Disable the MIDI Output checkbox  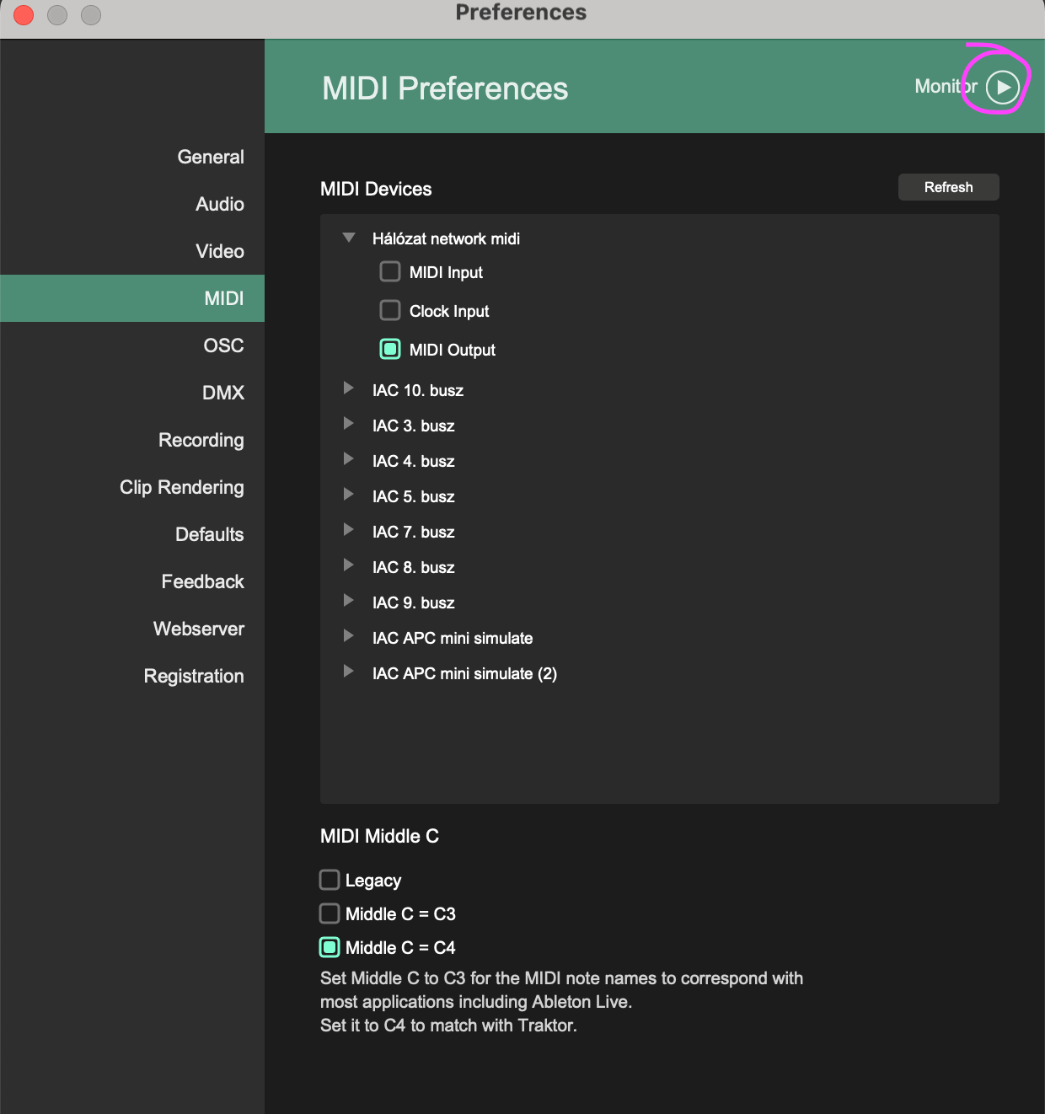pos(390,349)
